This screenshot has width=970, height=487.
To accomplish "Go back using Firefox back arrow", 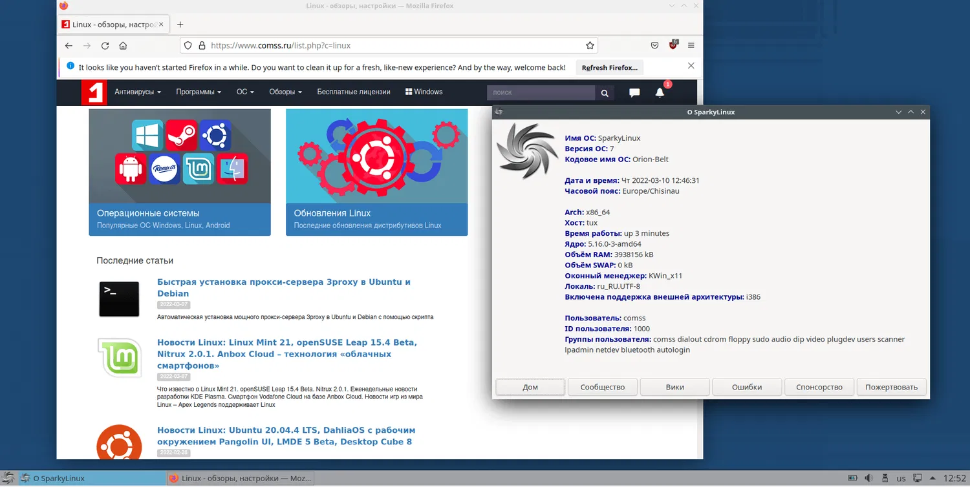I will [69, 46].
